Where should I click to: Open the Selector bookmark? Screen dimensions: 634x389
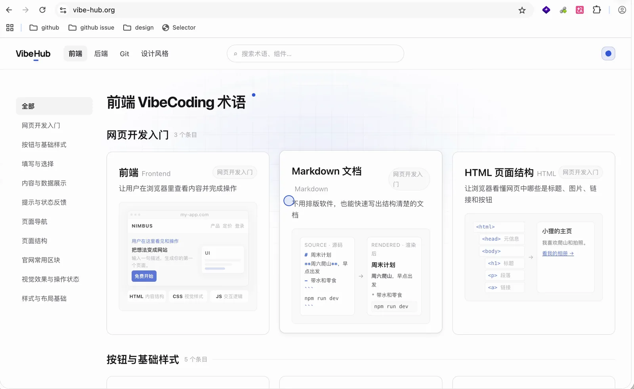[179, 27]
